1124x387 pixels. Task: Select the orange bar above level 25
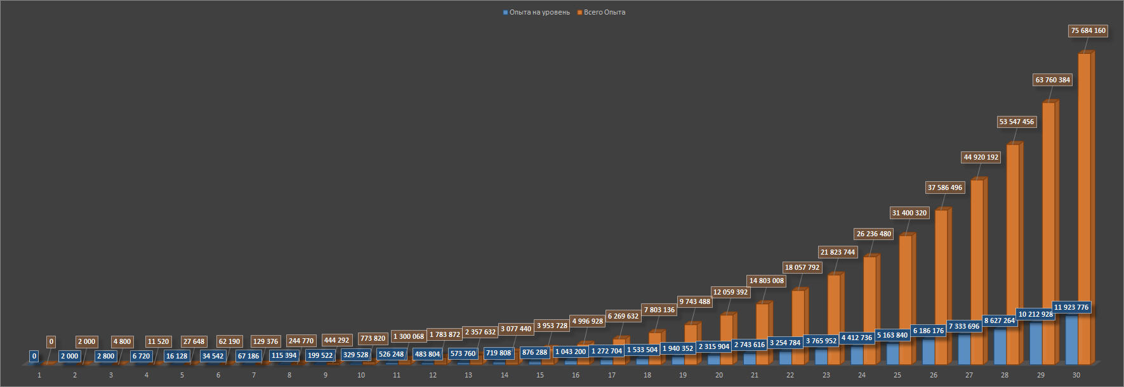tap(905, 298)
